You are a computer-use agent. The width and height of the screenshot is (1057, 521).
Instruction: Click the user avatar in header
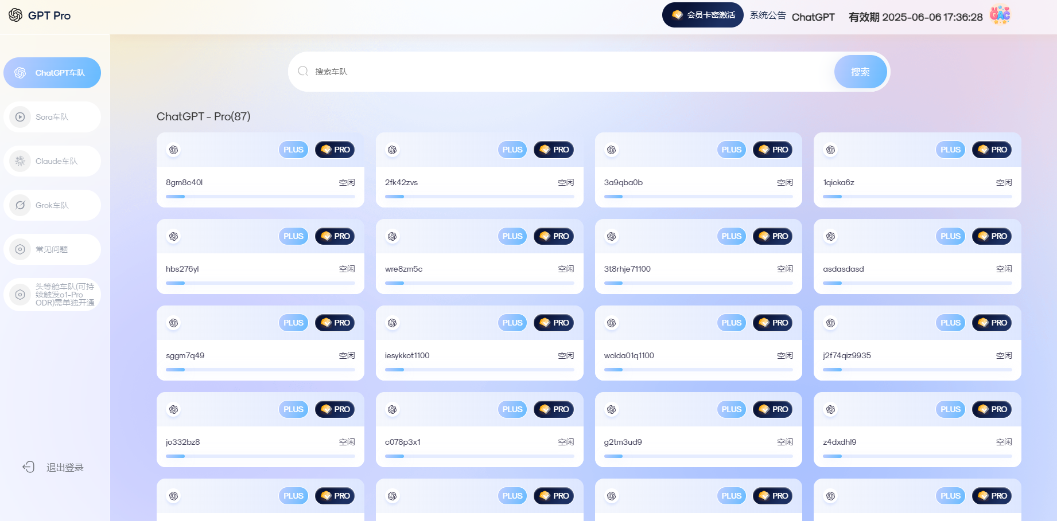(1000, 15)
